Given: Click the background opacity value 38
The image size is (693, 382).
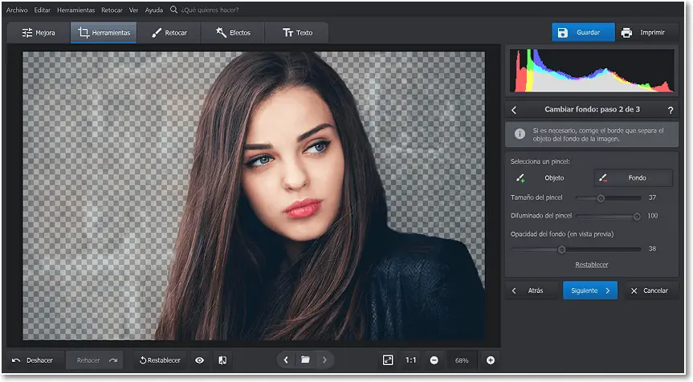Looking at the screenshot, I should coord(652,249).
